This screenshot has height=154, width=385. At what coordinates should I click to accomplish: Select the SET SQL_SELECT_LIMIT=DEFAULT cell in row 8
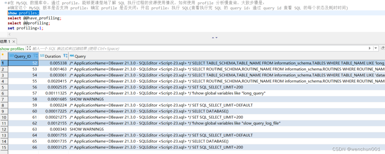[x=227, y=105]
